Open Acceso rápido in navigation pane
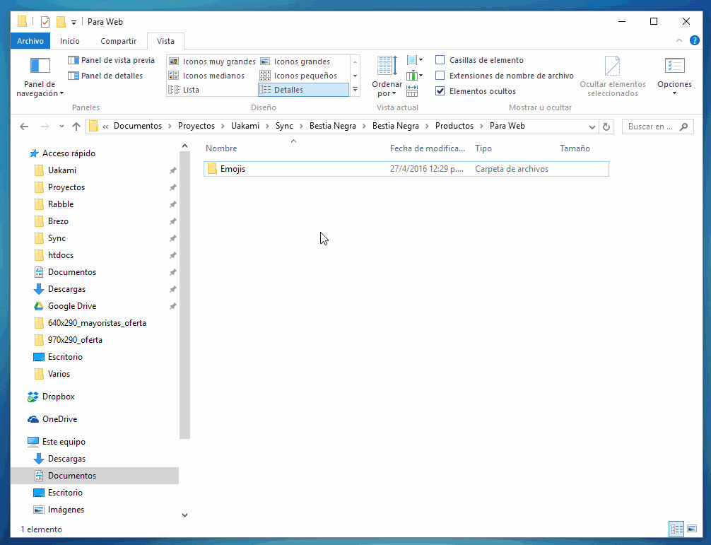711x545 pixels. point(69,153)
